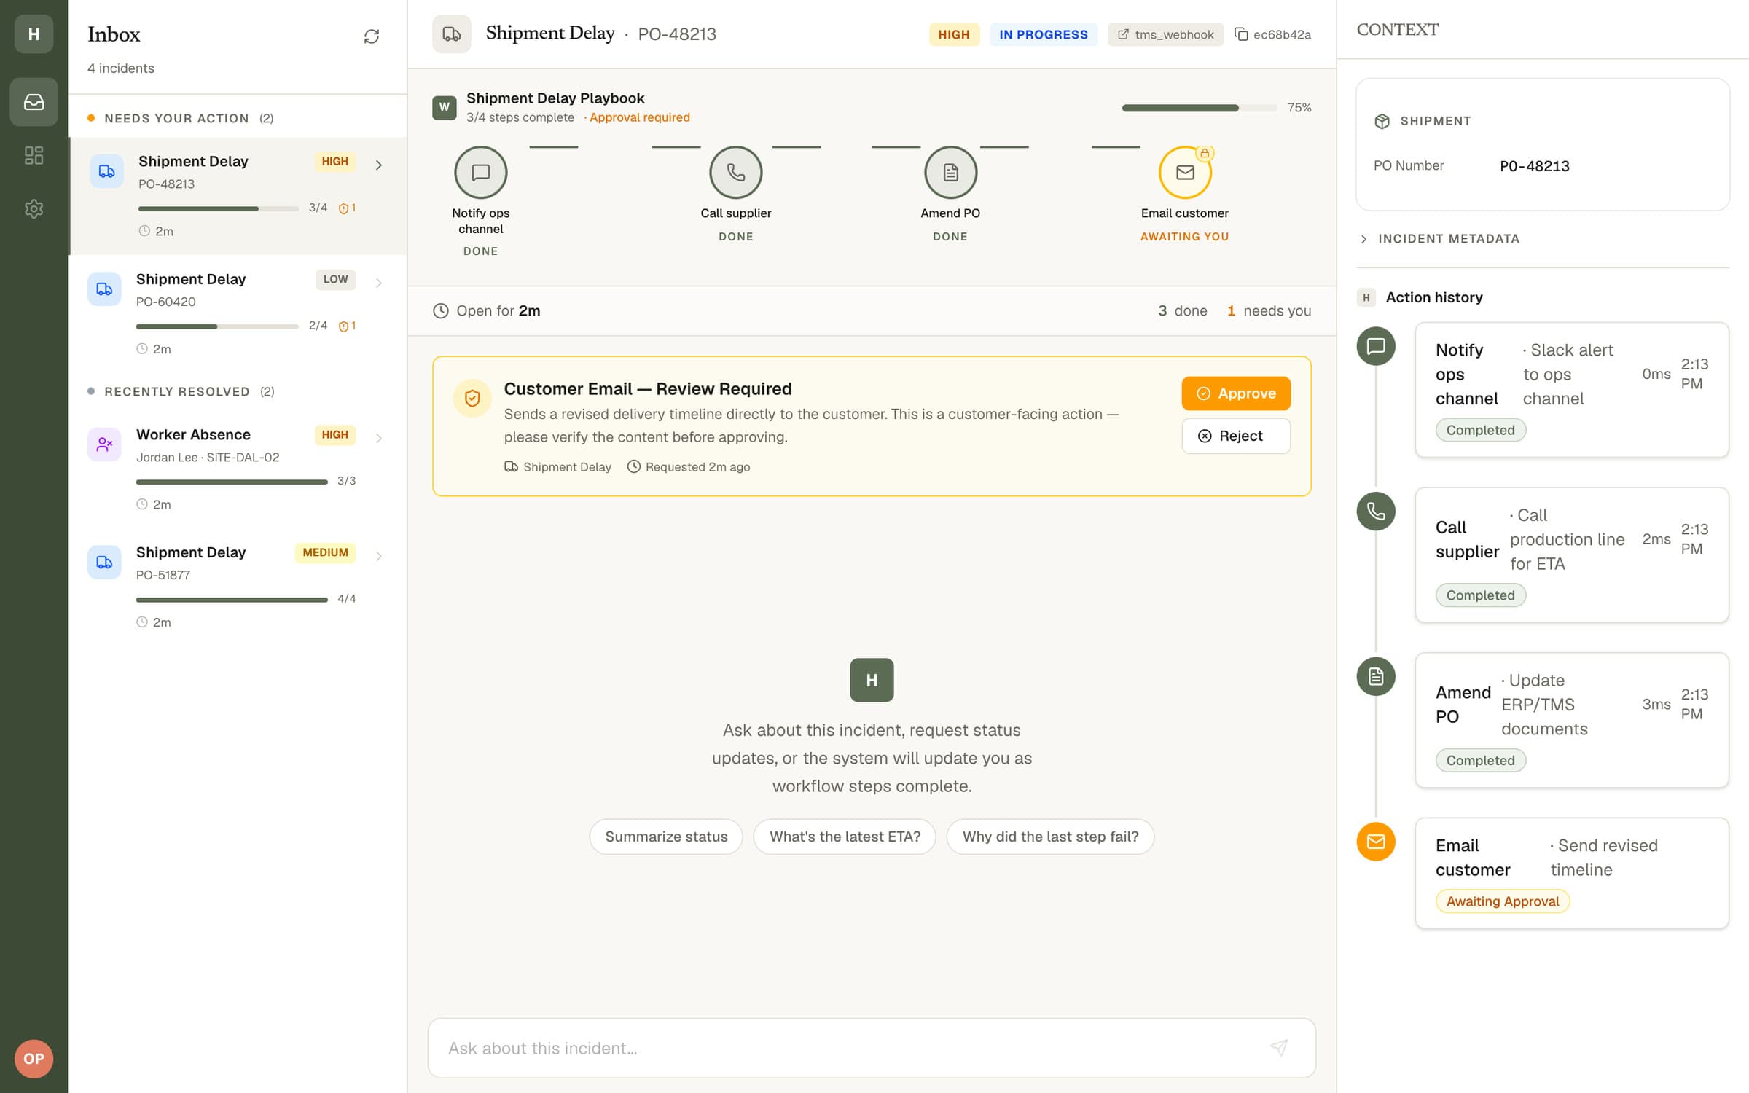Open chevron on Shipment Delay PO-48213

[379, 165]
